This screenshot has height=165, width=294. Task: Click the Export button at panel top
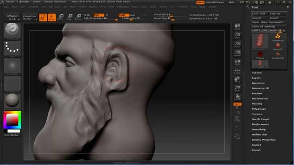pos(277,18)
